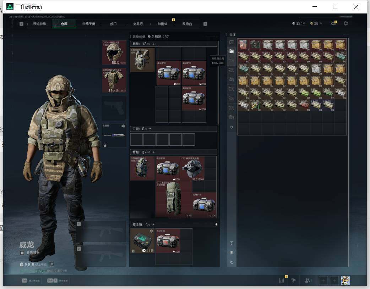Select the highlighted IV storage category icon
370x289 pixels.
(232, 51)
